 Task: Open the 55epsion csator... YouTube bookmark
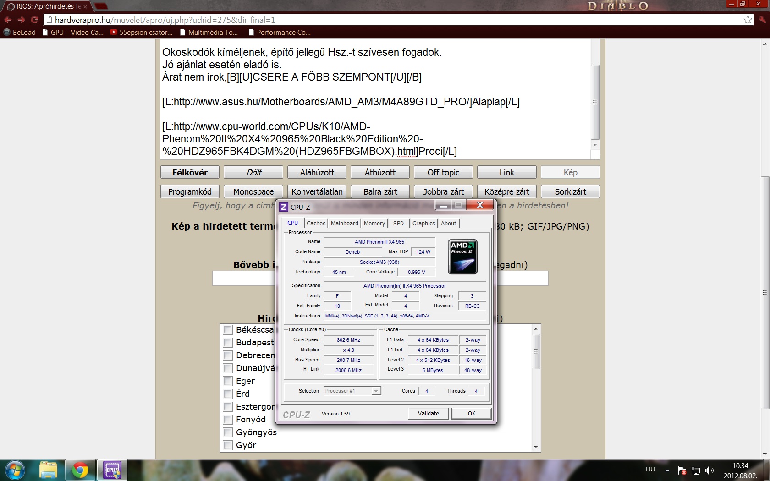(x=141, y=32)
